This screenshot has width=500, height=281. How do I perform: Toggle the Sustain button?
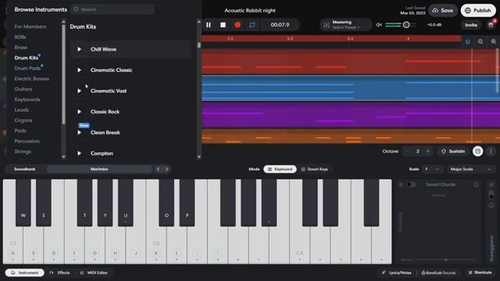click(x=453, y=151)
